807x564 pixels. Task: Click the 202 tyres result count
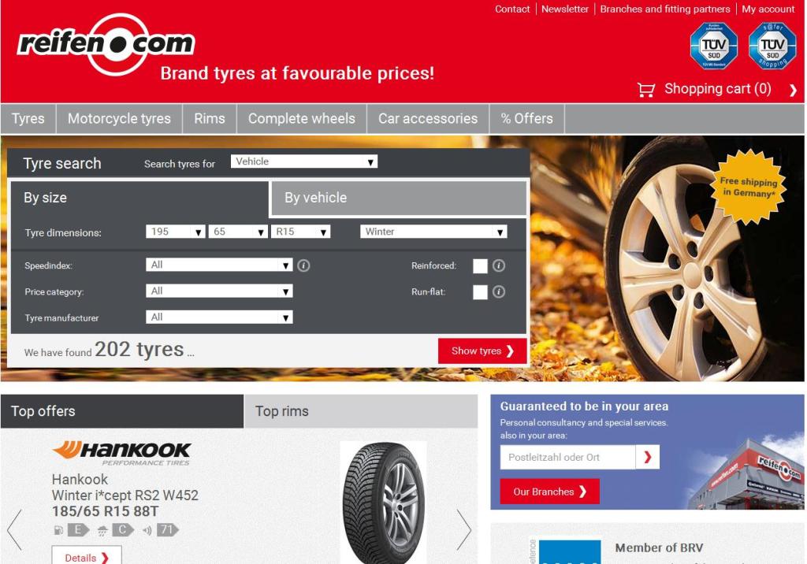(139, 350)
